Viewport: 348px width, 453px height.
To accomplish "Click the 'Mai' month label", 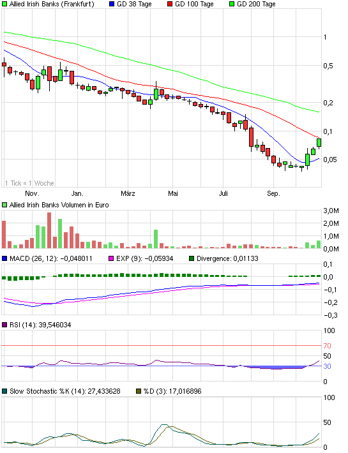I will click(x=173, y=193).
